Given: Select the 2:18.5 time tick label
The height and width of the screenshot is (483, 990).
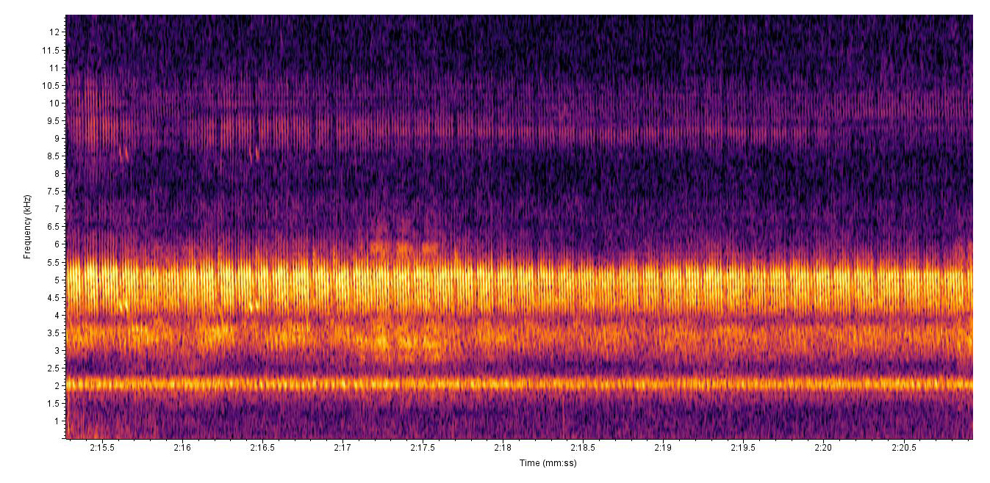Looking at the screenshot, I should click(583, 448).
